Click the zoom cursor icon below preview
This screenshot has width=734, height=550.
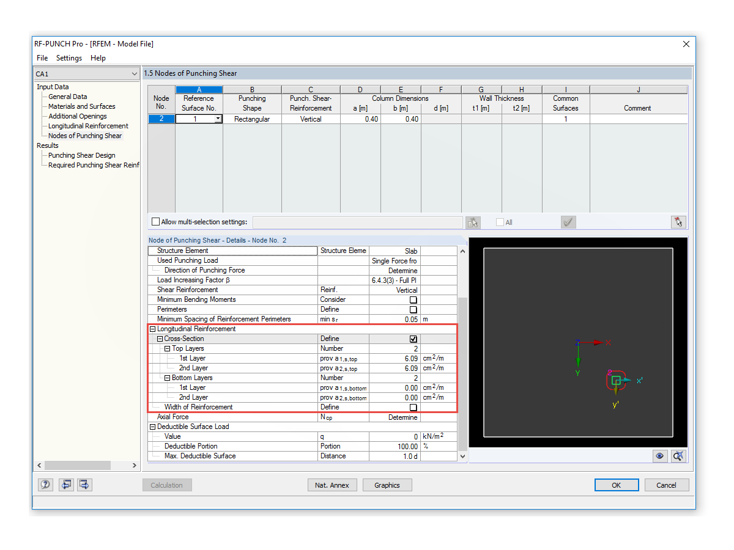[x=678, y=456]
